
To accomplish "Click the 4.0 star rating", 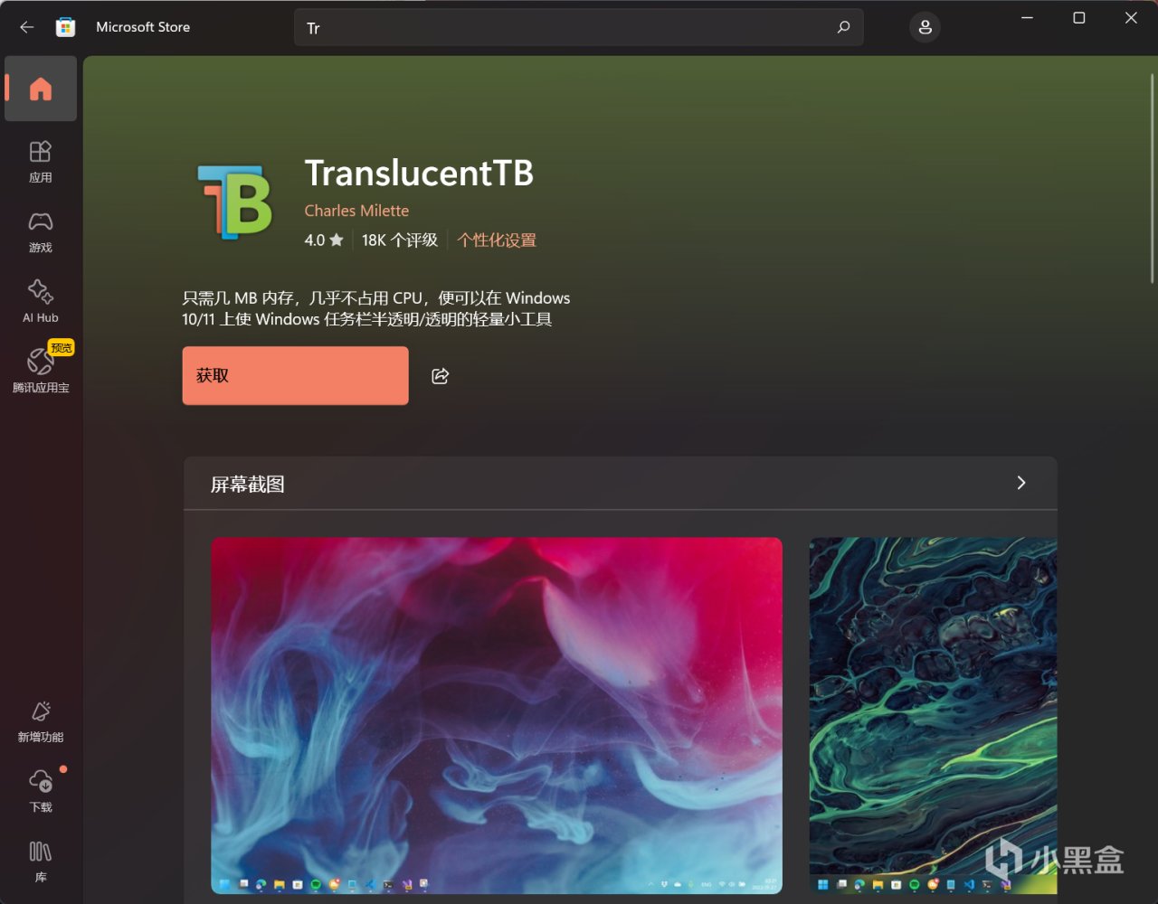I will 324,240.
